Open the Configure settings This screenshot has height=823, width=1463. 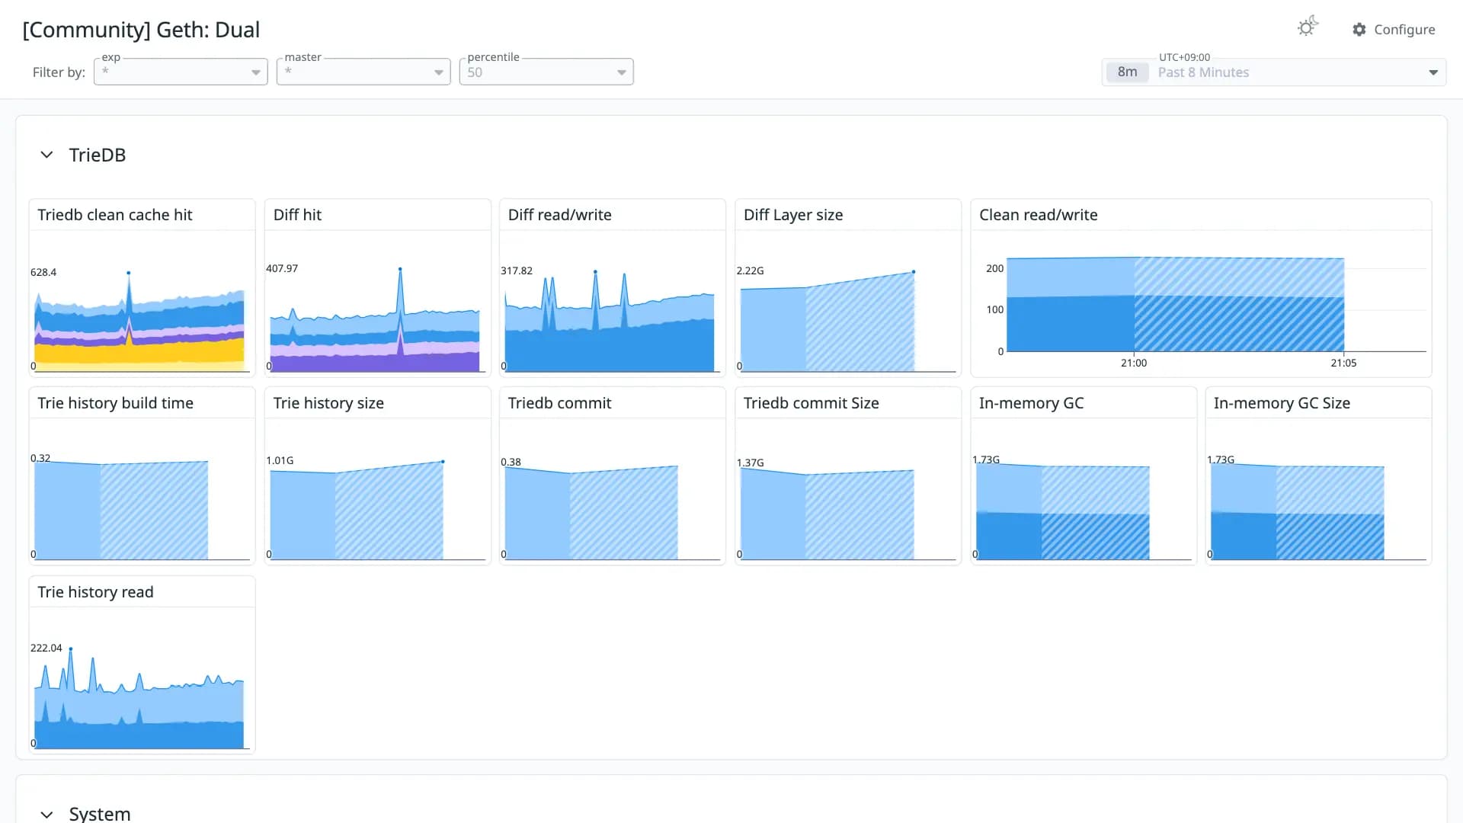(1394, 29)
